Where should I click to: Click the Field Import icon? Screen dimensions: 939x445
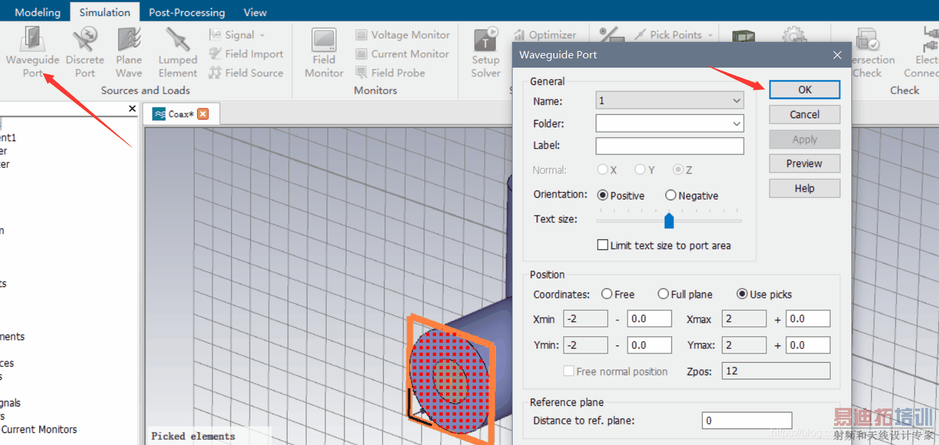click(215, 54)
